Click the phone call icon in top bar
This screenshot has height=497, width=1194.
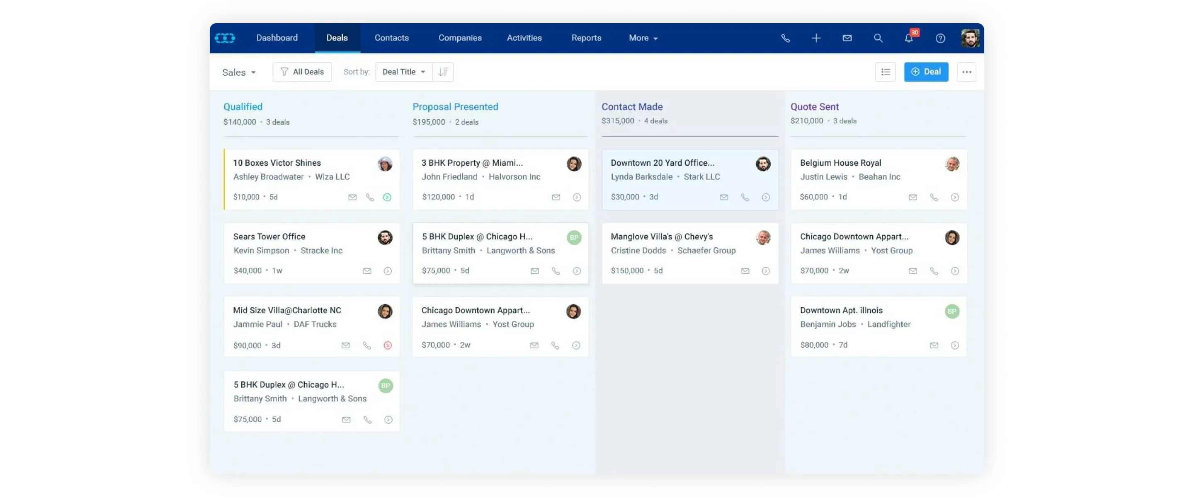785,38
